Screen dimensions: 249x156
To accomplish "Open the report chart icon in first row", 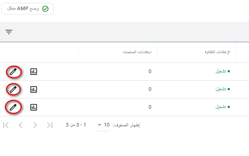I will (34, 72).
